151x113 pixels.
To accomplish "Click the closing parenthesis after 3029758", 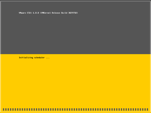I will (77, 13).
